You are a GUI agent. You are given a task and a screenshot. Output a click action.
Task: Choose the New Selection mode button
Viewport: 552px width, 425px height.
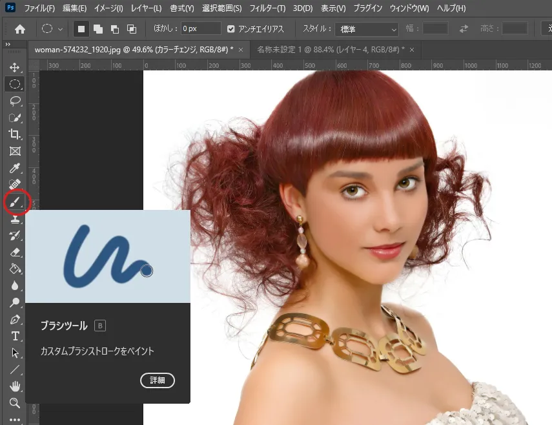81,29
